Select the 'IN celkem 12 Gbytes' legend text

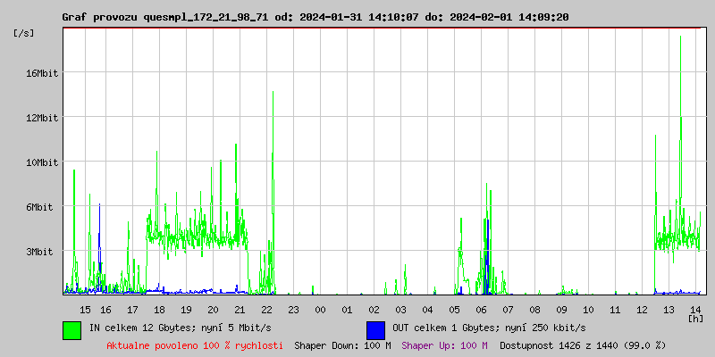(181, 328)
